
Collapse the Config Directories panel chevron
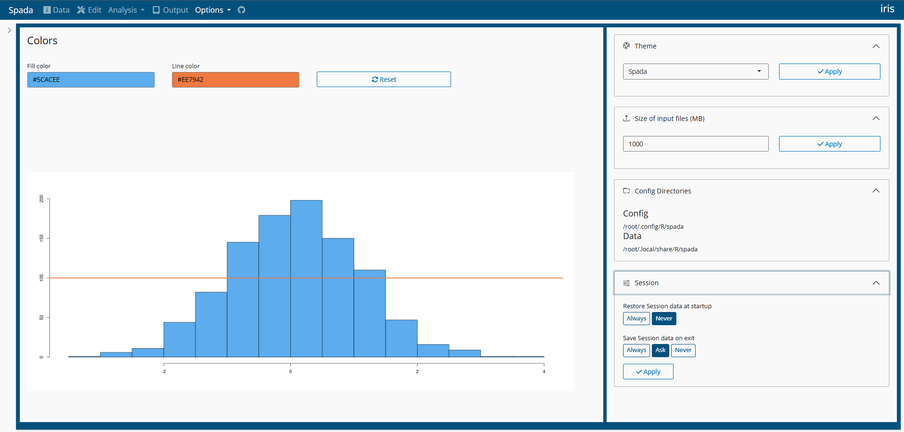tap(876, 191)
